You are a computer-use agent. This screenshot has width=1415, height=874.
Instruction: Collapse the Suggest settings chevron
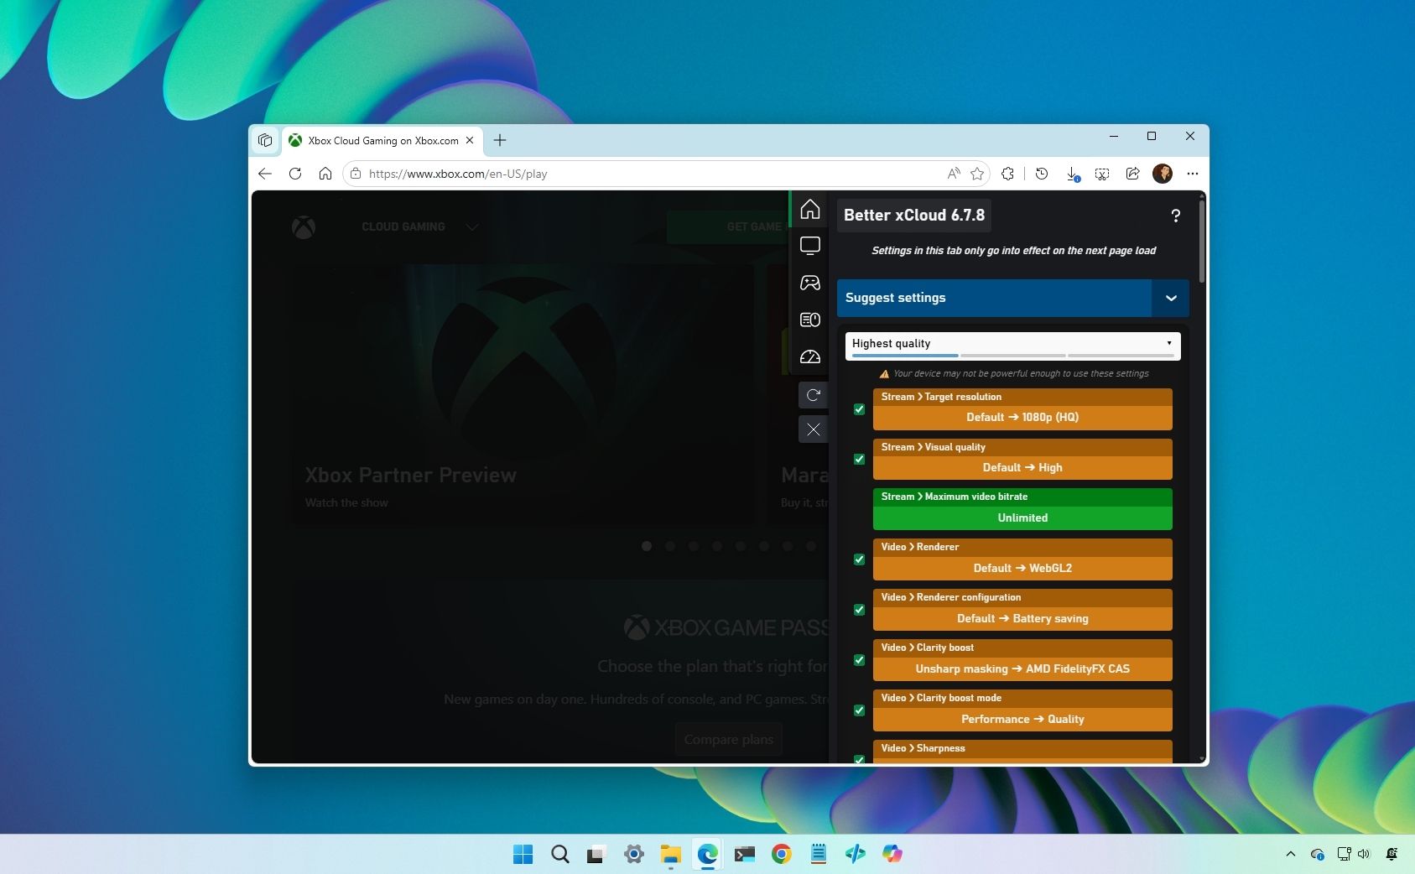pyautogui.click(x=1171, y=298)
